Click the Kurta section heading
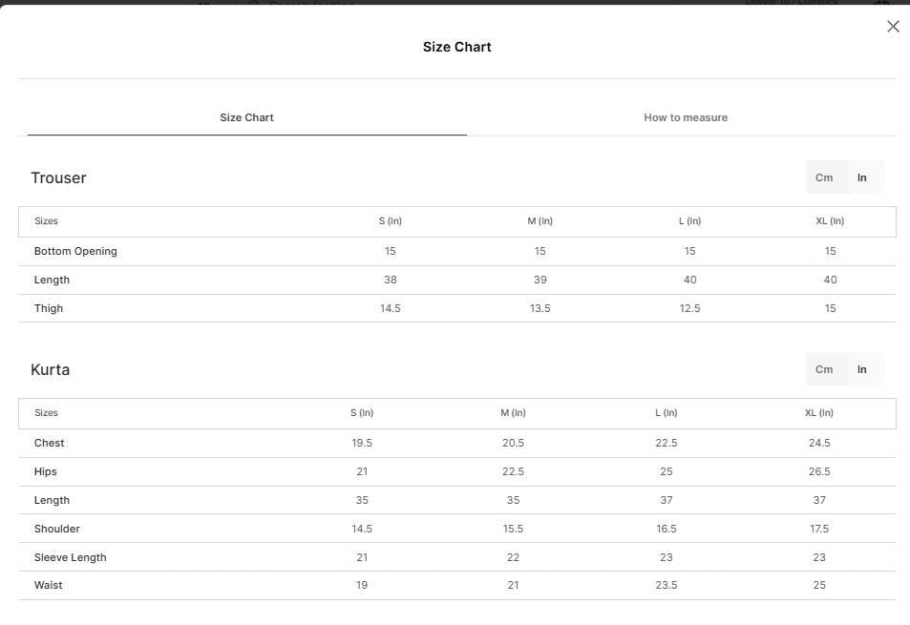This screenshot has width=910, height=625. tap(50, 370)
